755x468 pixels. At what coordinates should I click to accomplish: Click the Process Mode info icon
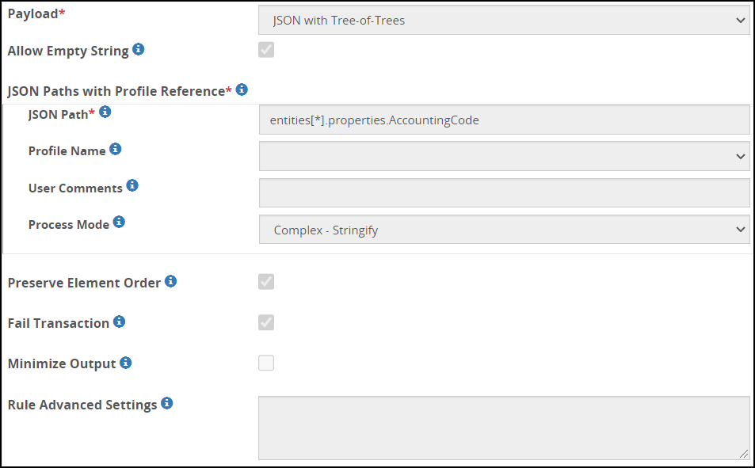[119, 223]
